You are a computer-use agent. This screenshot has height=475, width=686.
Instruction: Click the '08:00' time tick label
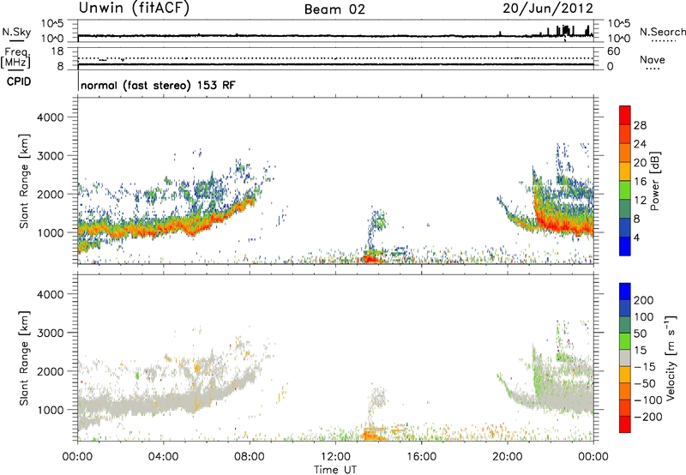(x=250, y=457)
